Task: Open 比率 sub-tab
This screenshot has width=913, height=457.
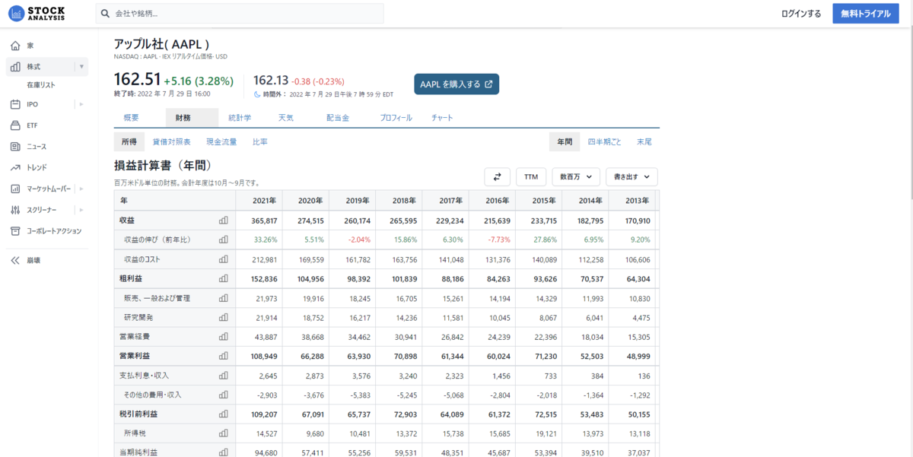Action: click(259, 141)
